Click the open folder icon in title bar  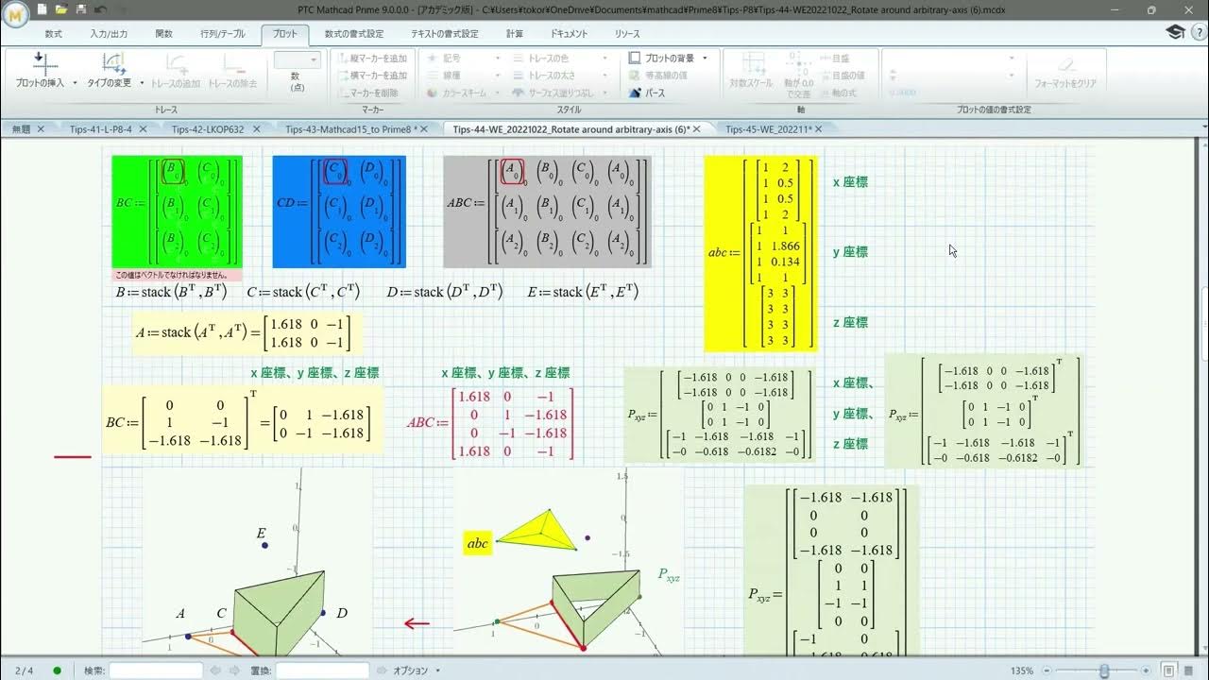(x=61, y=10)
